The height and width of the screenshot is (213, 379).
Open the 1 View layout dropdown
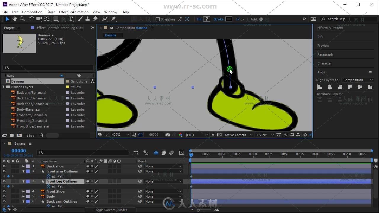265,135
